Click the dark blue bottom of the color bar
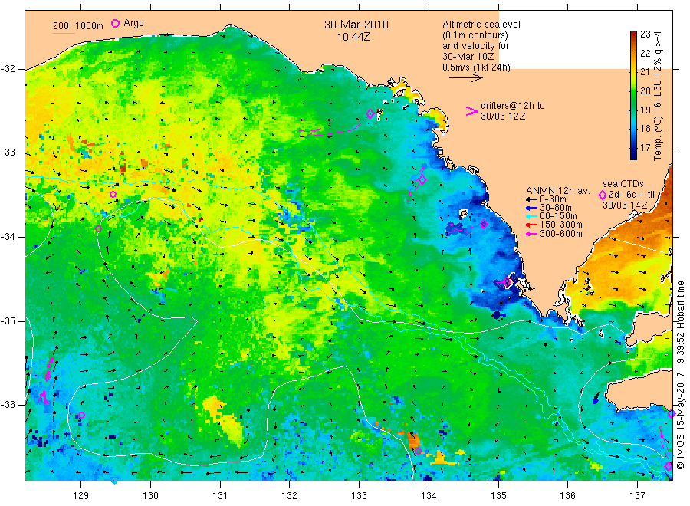 633,154
